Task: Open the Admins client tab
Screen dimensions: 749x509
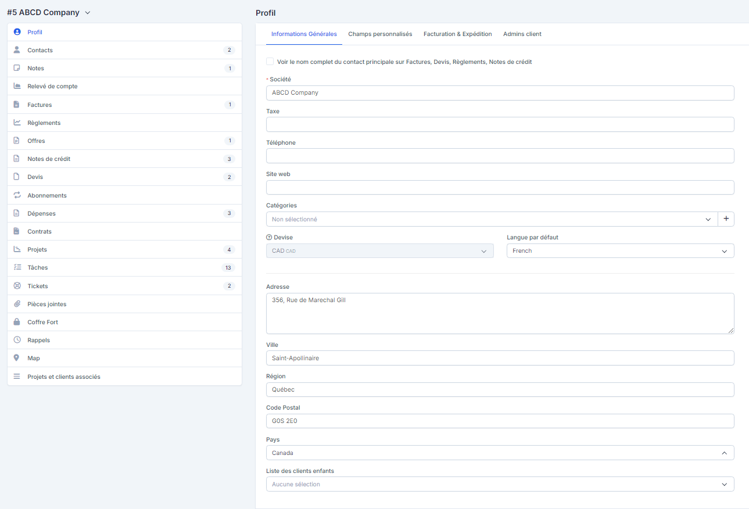Action: point(522,34)
